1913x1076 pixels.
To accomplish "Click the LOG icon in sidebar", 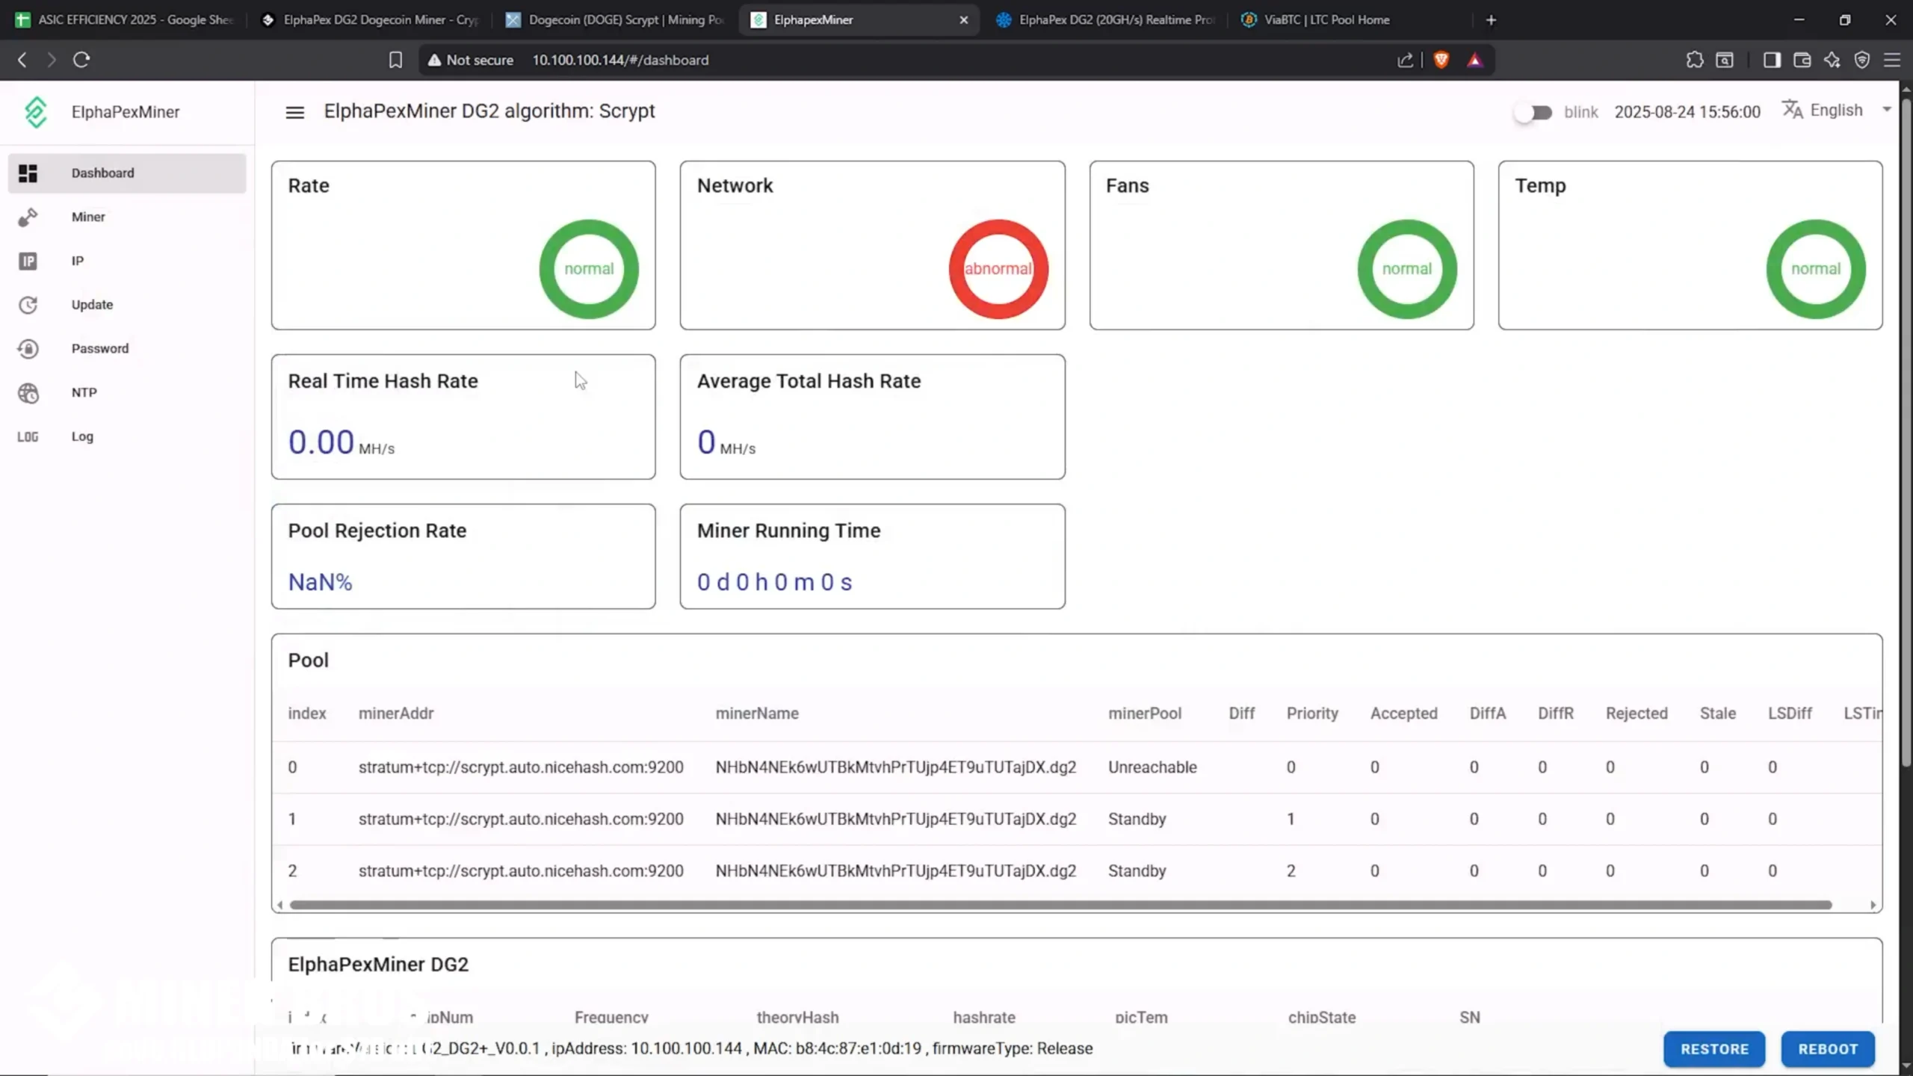I will click(x=28, y=436).
